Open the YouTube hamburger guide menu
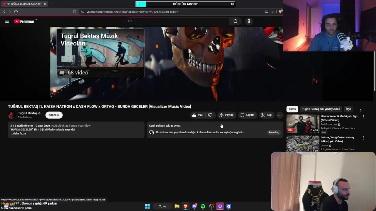376x211 pixels. [7, 21]
